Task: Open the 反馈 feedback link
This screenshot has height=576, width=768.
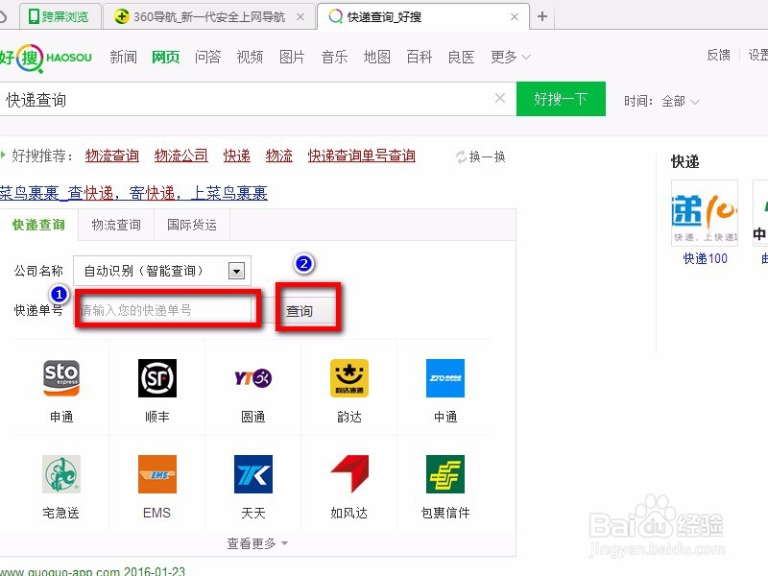Action: tap(718, 55)
